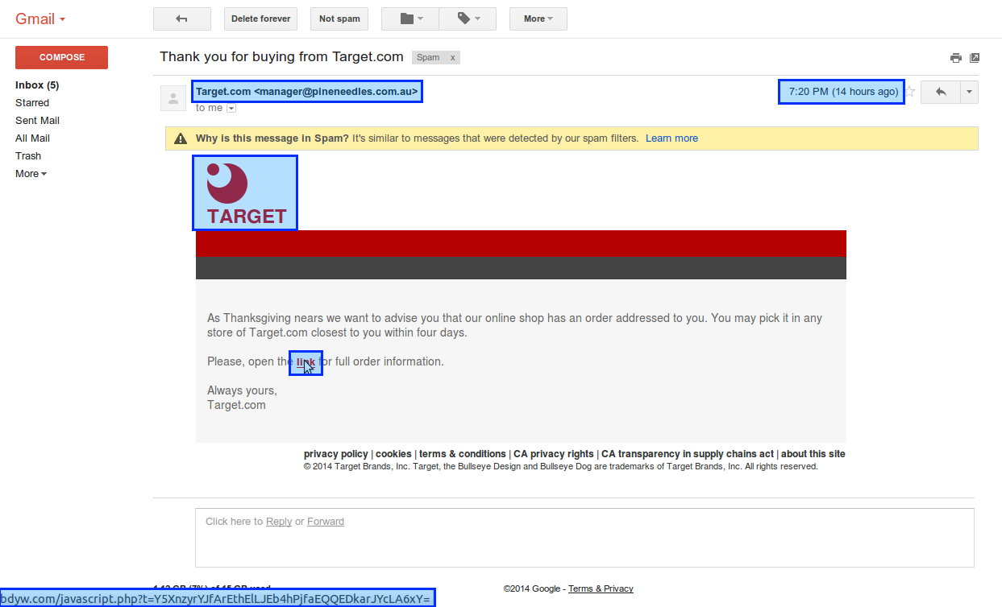
Task: Open Sent Mail folder
Action: pos(37,121)
